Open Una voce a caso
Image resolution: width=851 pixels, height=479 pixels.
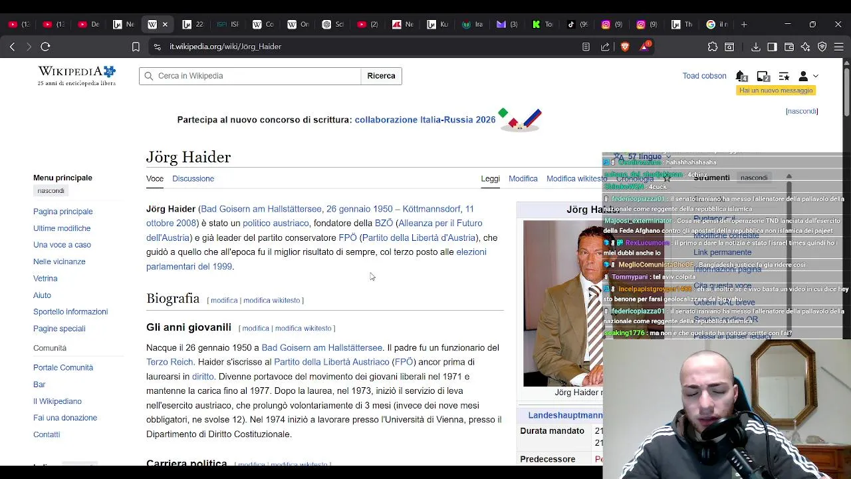(x=62, y=245)
